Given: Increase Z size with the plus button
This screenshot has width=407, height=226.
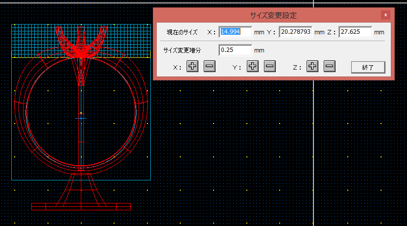Looking at the screenshot, I should [312, 67].
